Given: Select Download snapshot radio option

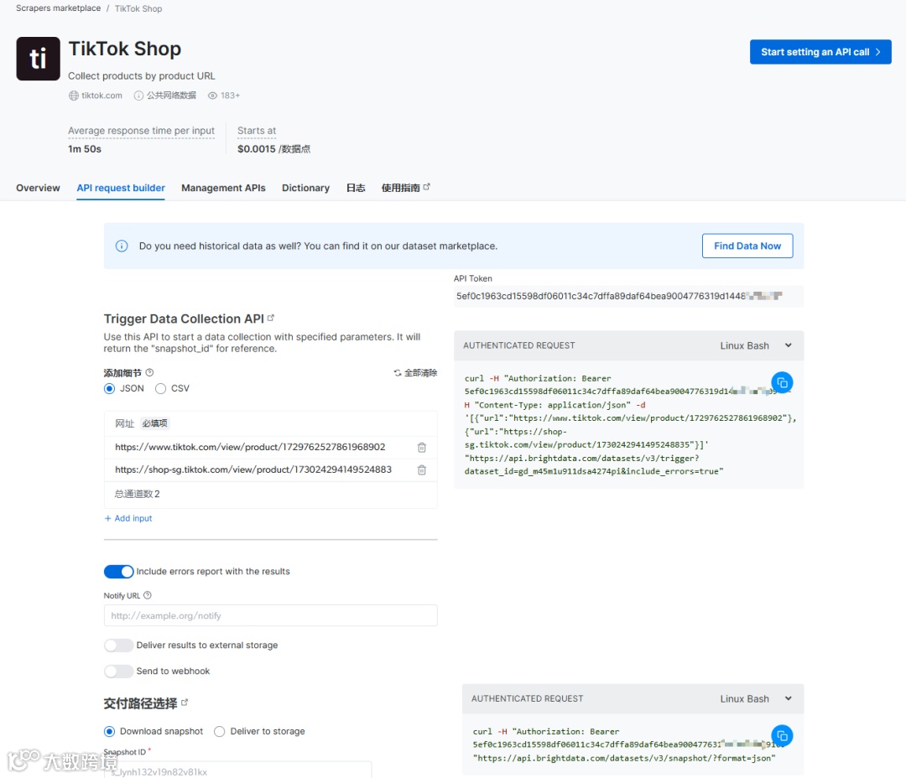Looking at the screenshot, I should (x=109, y=732).
